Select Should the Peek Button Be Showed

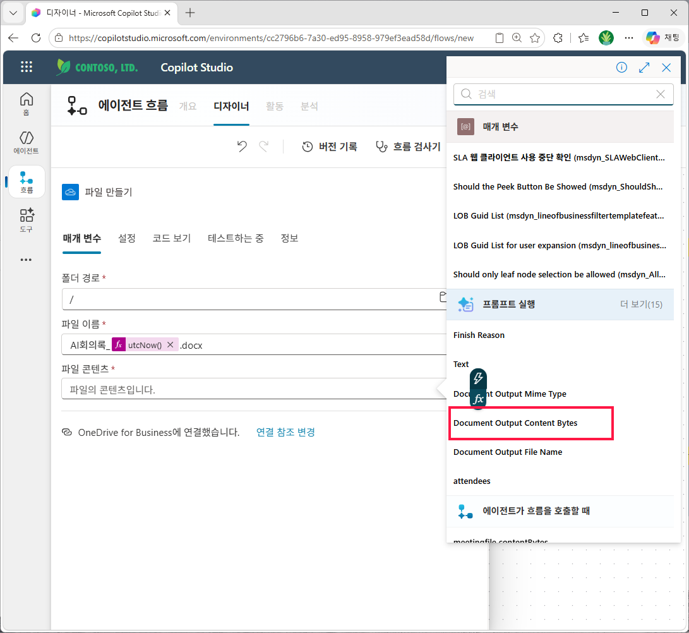tap(558, 186)
